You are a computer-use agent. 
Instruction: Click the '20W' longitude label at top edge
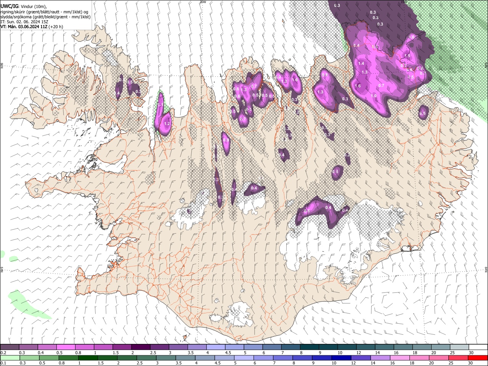(202, 2)
